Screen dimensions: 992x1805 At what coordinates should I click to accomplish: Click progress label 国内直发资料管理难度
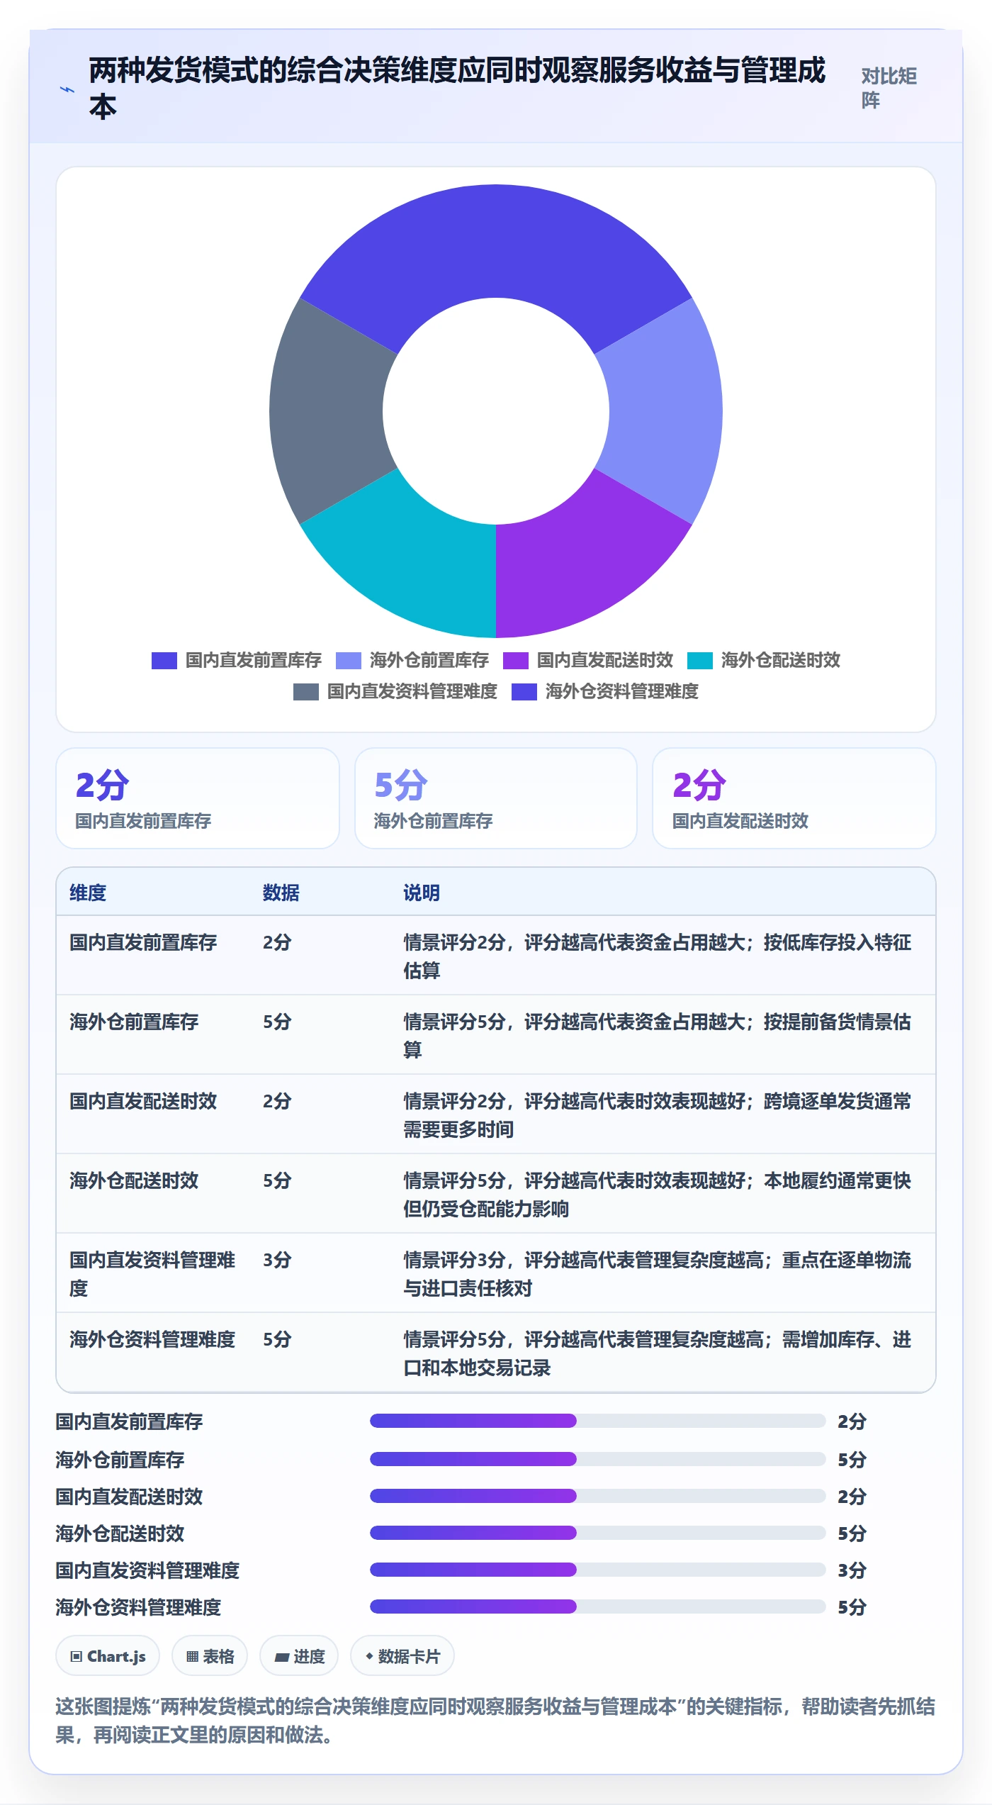click(147, 1570)
